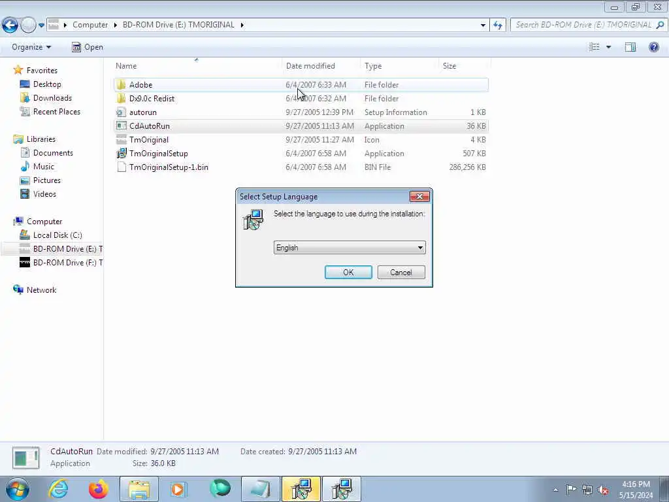This screenshot has height=502, width=669.
Task: Show hidden tray icons arrow
Action: coord(555,490)
